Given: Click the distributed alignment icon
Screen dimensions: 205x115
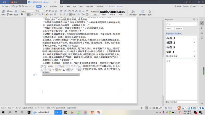Looking at the screenshot, I should 73,14.
